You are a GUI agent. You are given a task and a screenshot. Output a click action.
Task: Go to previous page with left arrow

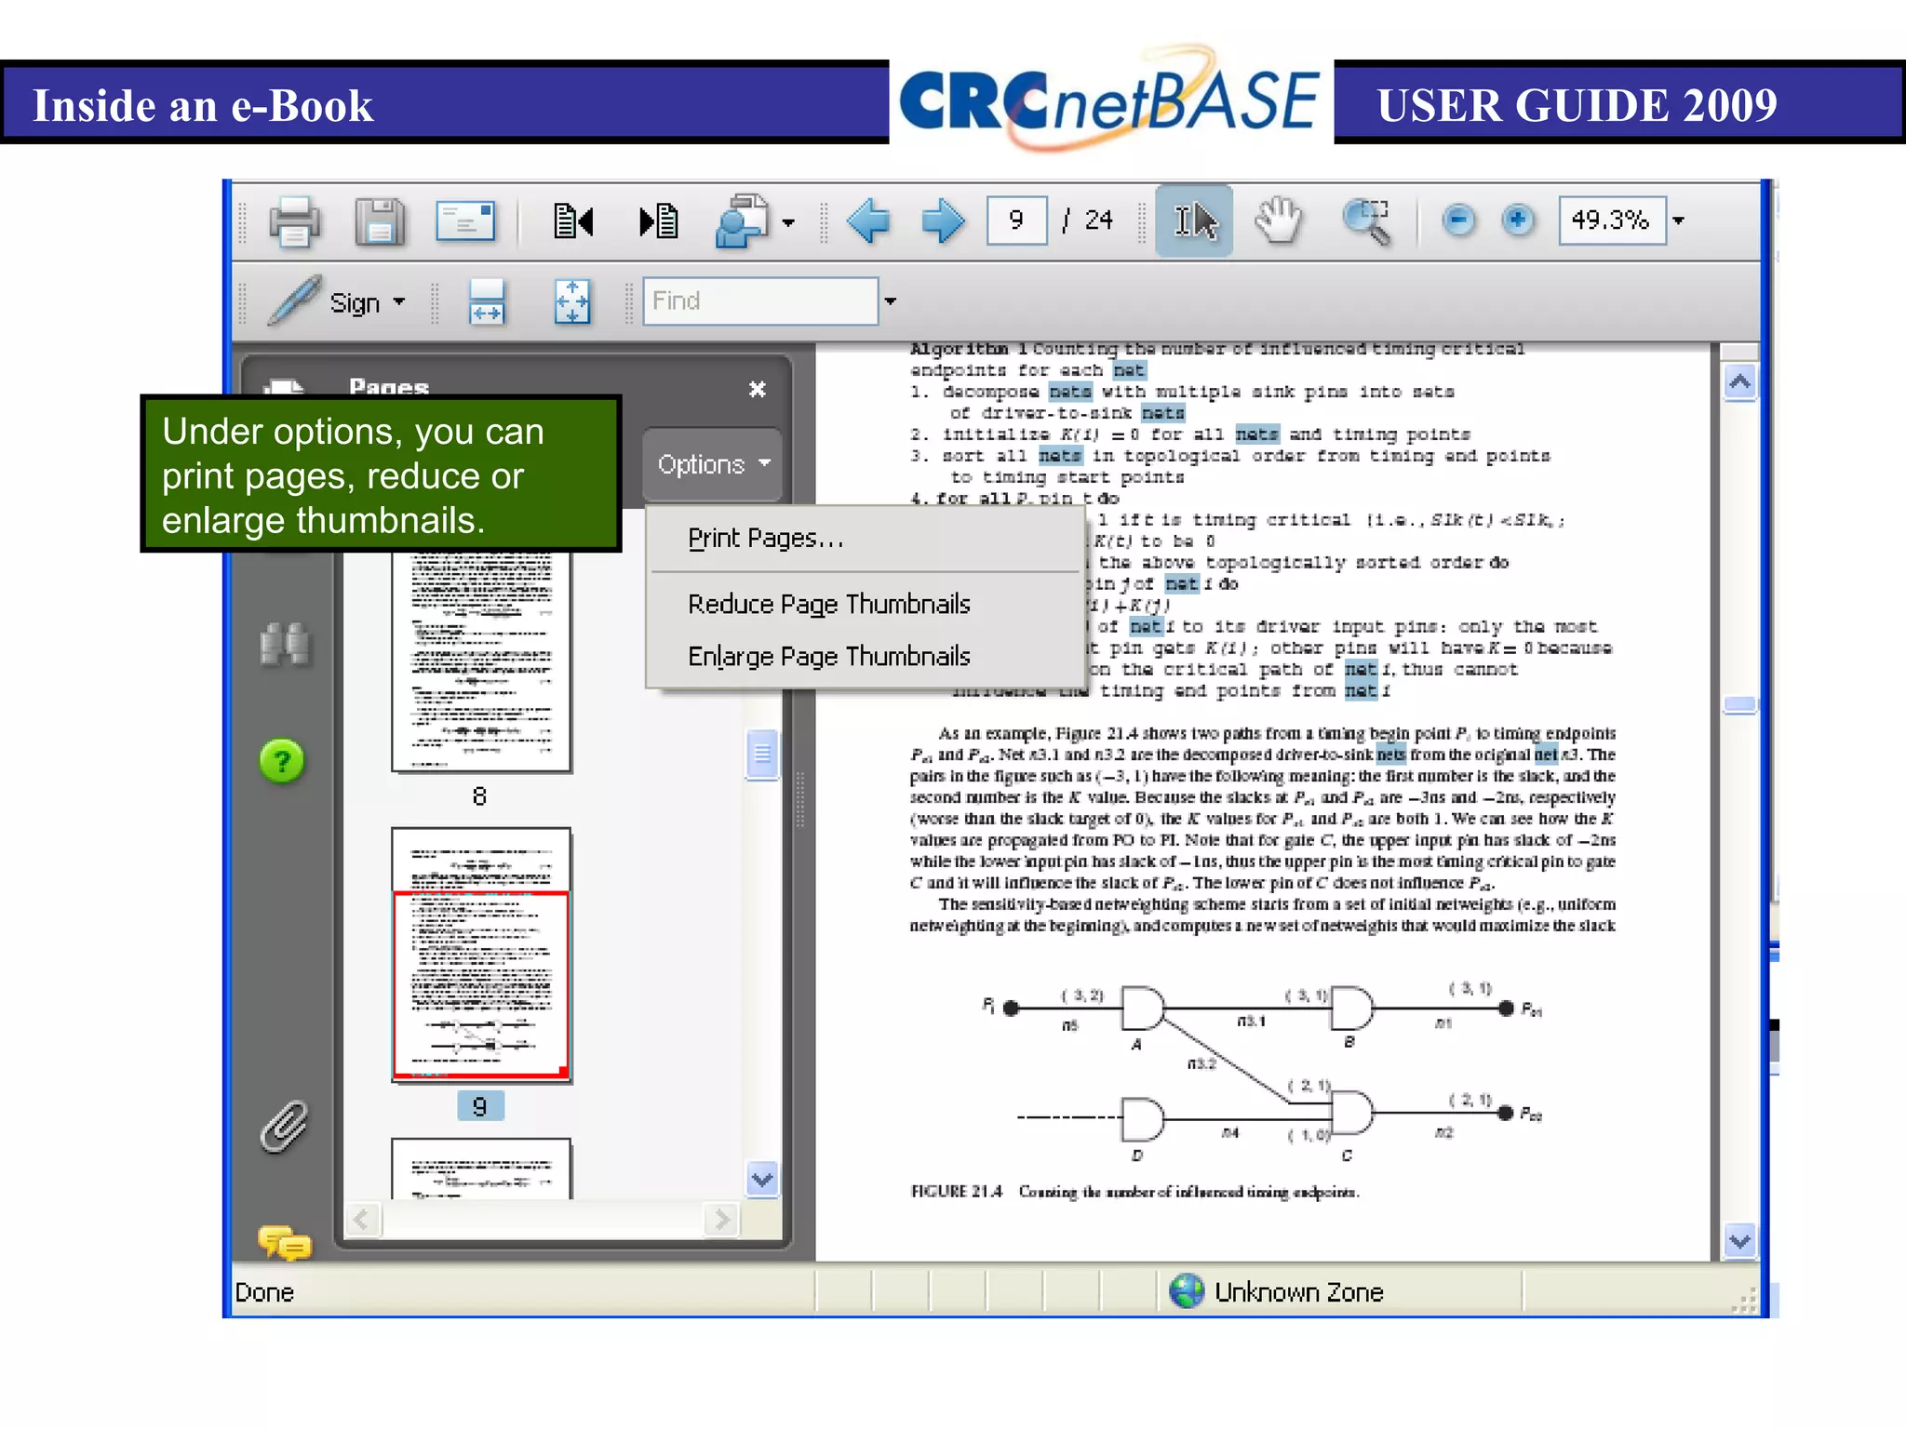(867, 221)
